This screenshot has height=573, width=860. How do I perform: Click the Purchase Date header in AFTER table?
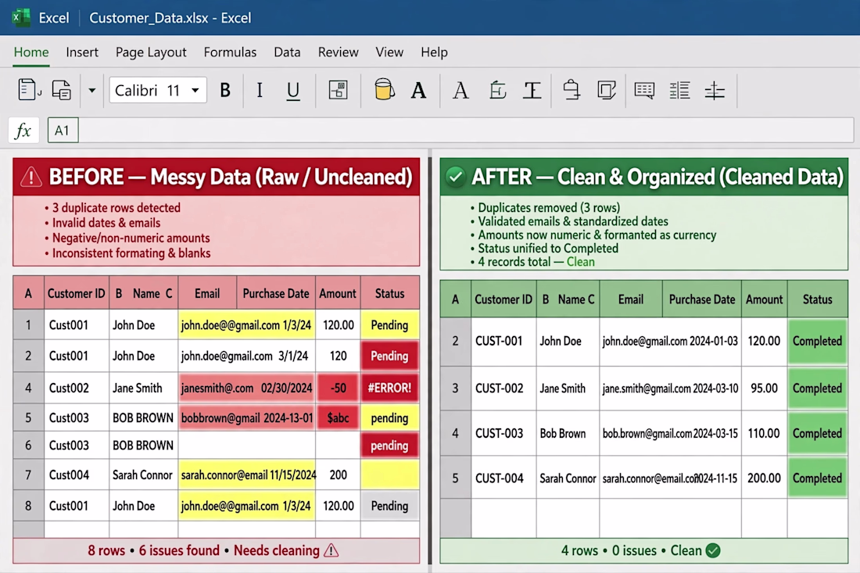[x=701, y=299]
